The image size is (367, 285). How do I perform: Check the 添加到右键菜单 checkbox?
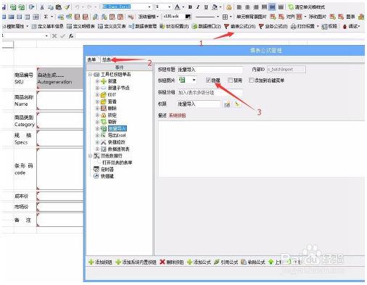(x=251, y=80)
